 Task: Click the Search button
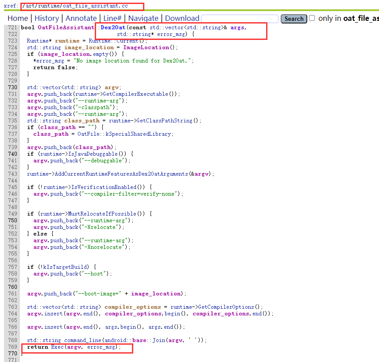click(294, 19)
